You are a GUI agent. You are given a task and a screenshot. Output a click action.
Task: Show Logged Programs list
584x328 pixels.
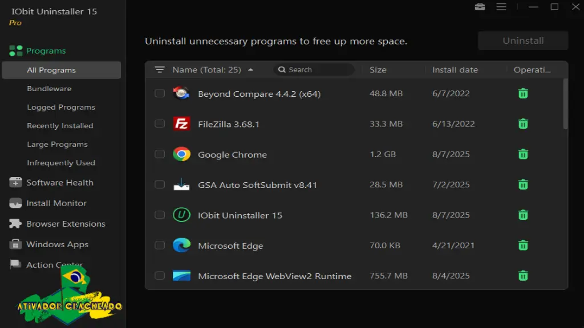(x=61, y=107)
